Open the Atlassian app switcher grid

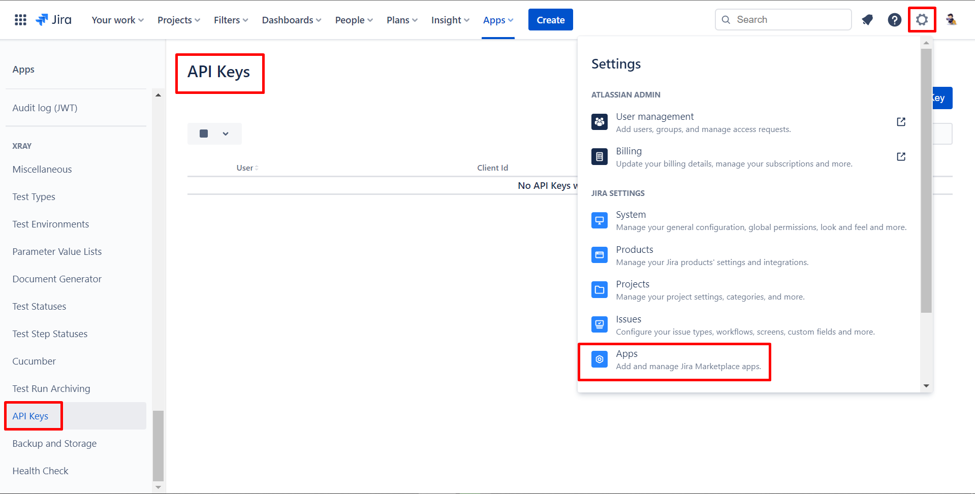(20, 19)
